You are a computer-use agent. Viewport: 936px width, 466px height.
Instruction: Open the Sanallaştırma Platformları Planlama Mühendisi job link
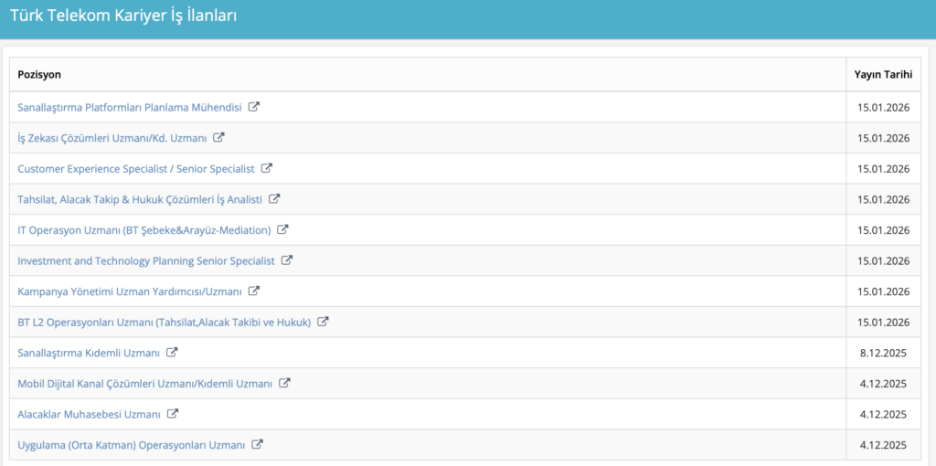pos(129,107)
